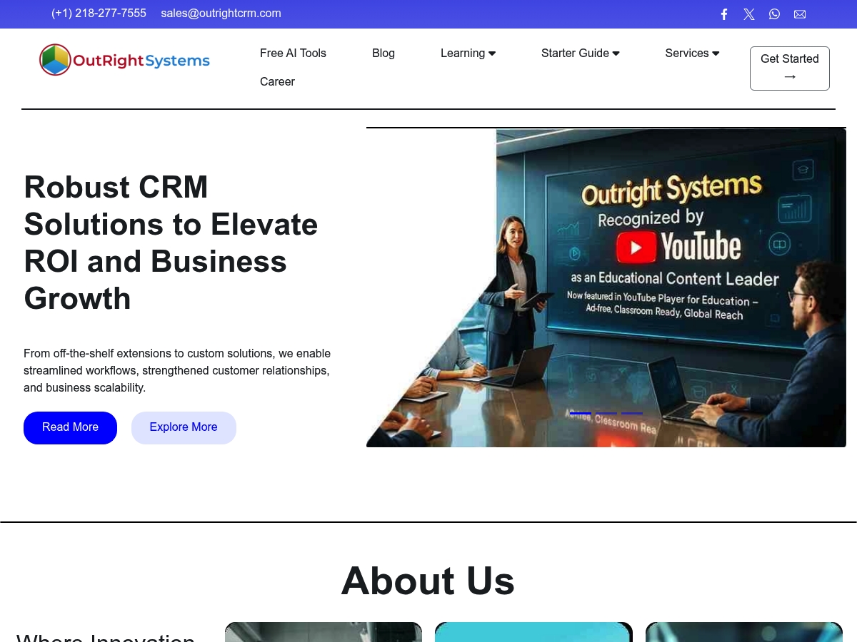Select the third carousel slide indicator
Screen dimensions: 857x642
[631, 413]
